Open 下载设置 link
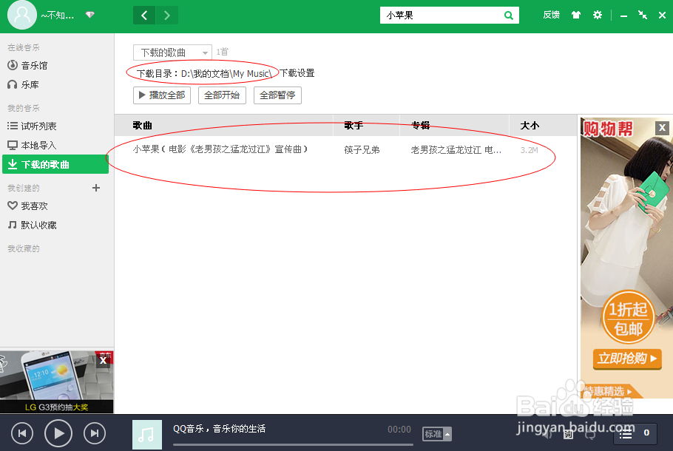The width and height of the screenshot is (673, 451). tap(297, 73)
